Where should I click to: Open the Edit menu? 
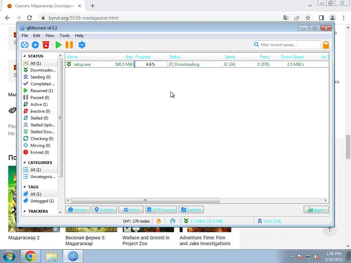(x=36, y=36)
